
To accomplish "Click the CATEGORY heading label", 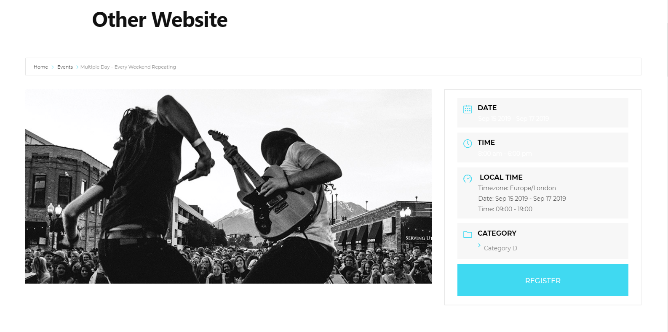I will (x=497, y=233).
